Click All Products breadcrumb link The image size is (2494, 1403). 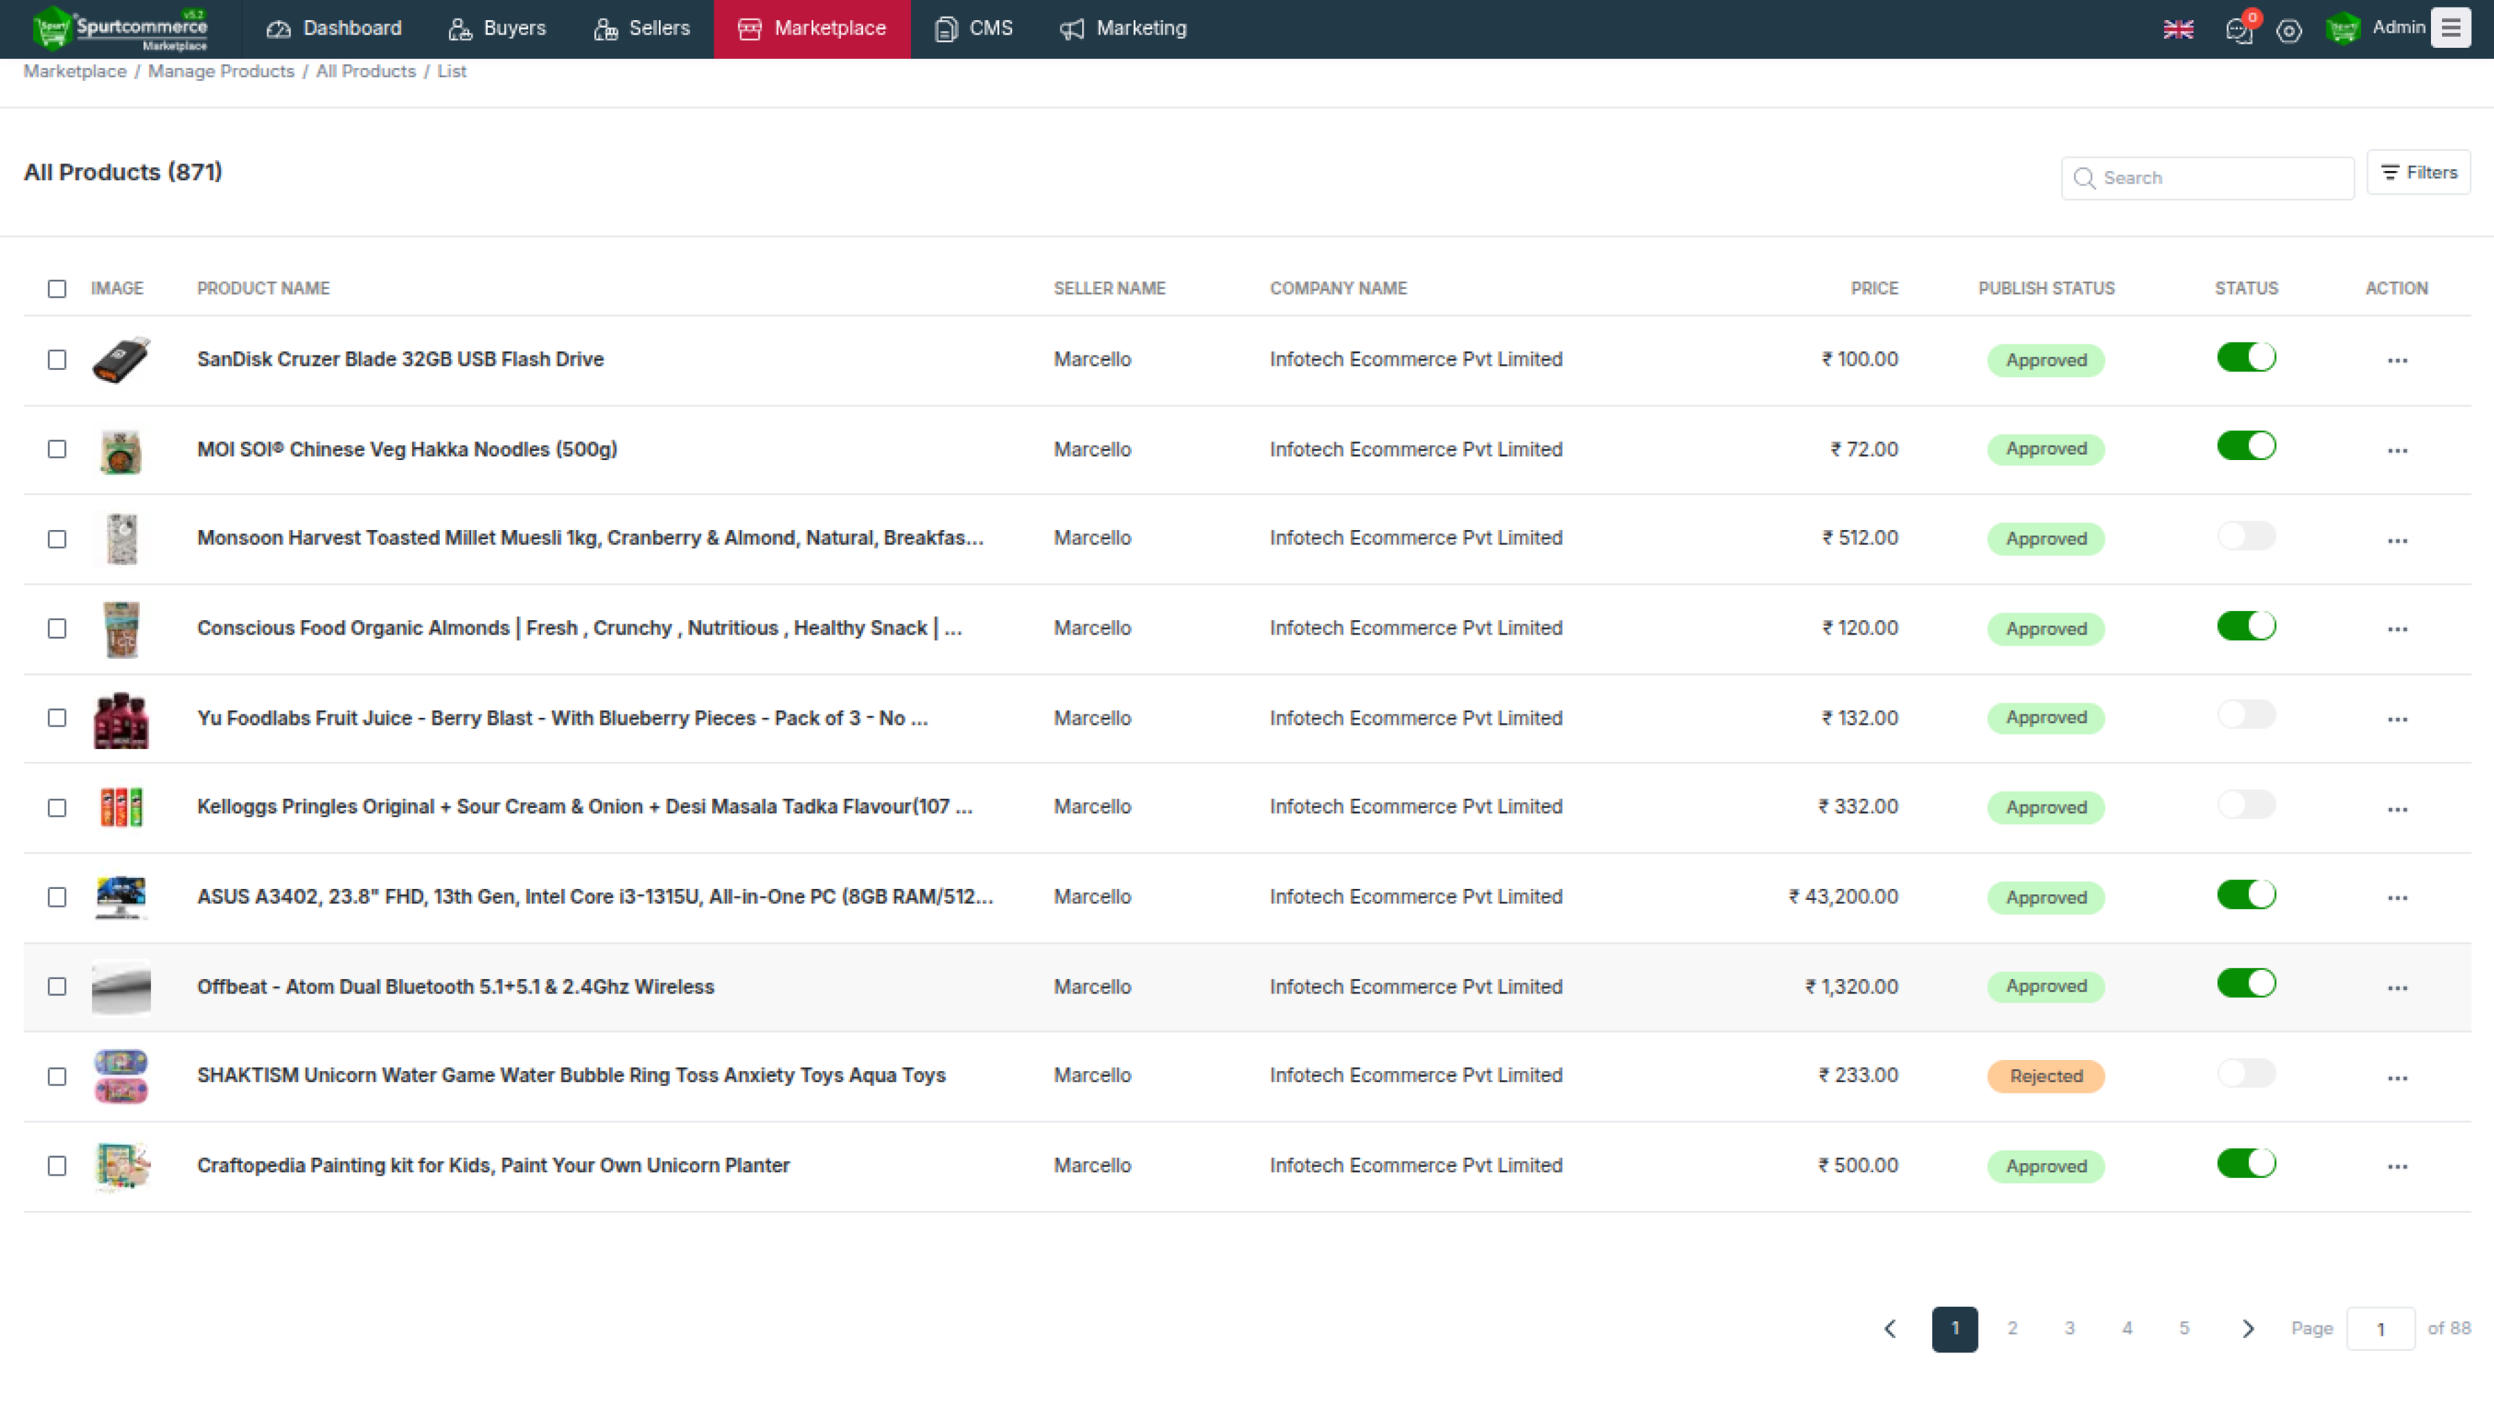tap(365, 71)
